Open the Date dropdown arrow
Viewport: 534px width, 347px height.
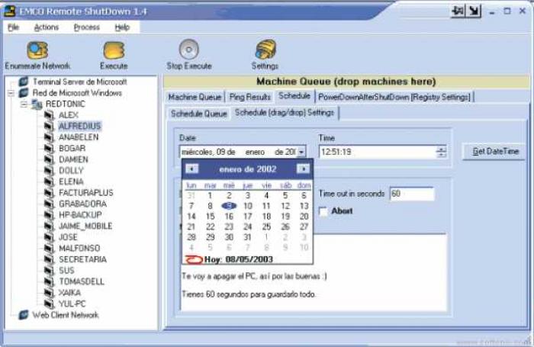[301, 152]
